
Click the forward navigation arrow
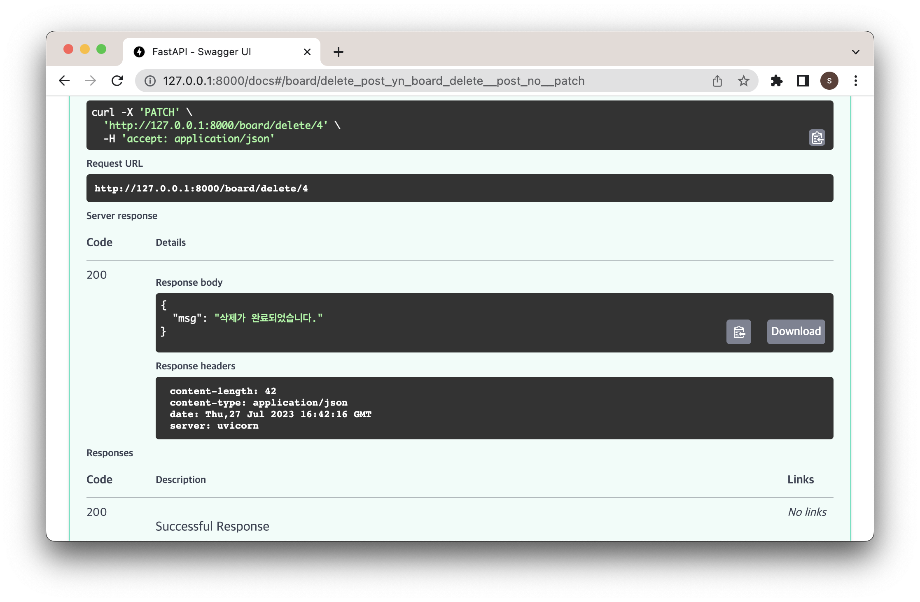click(91, 81)
